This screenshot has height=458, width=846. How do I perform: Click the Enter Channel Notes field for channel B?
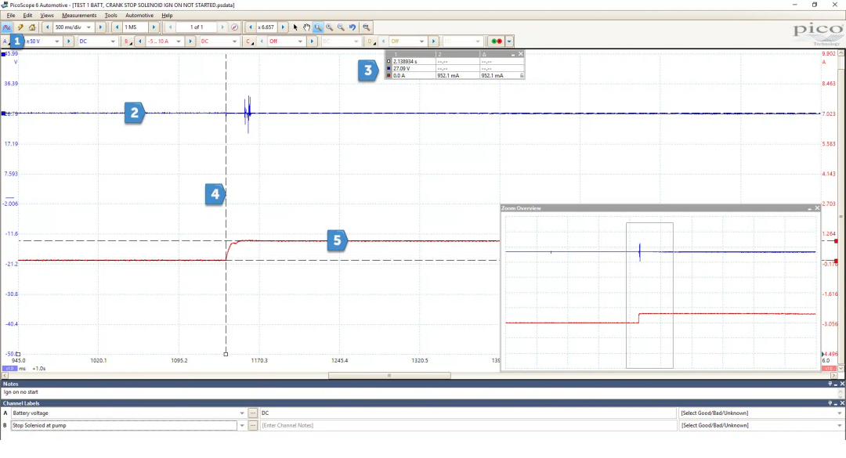(x=468, y=426)
